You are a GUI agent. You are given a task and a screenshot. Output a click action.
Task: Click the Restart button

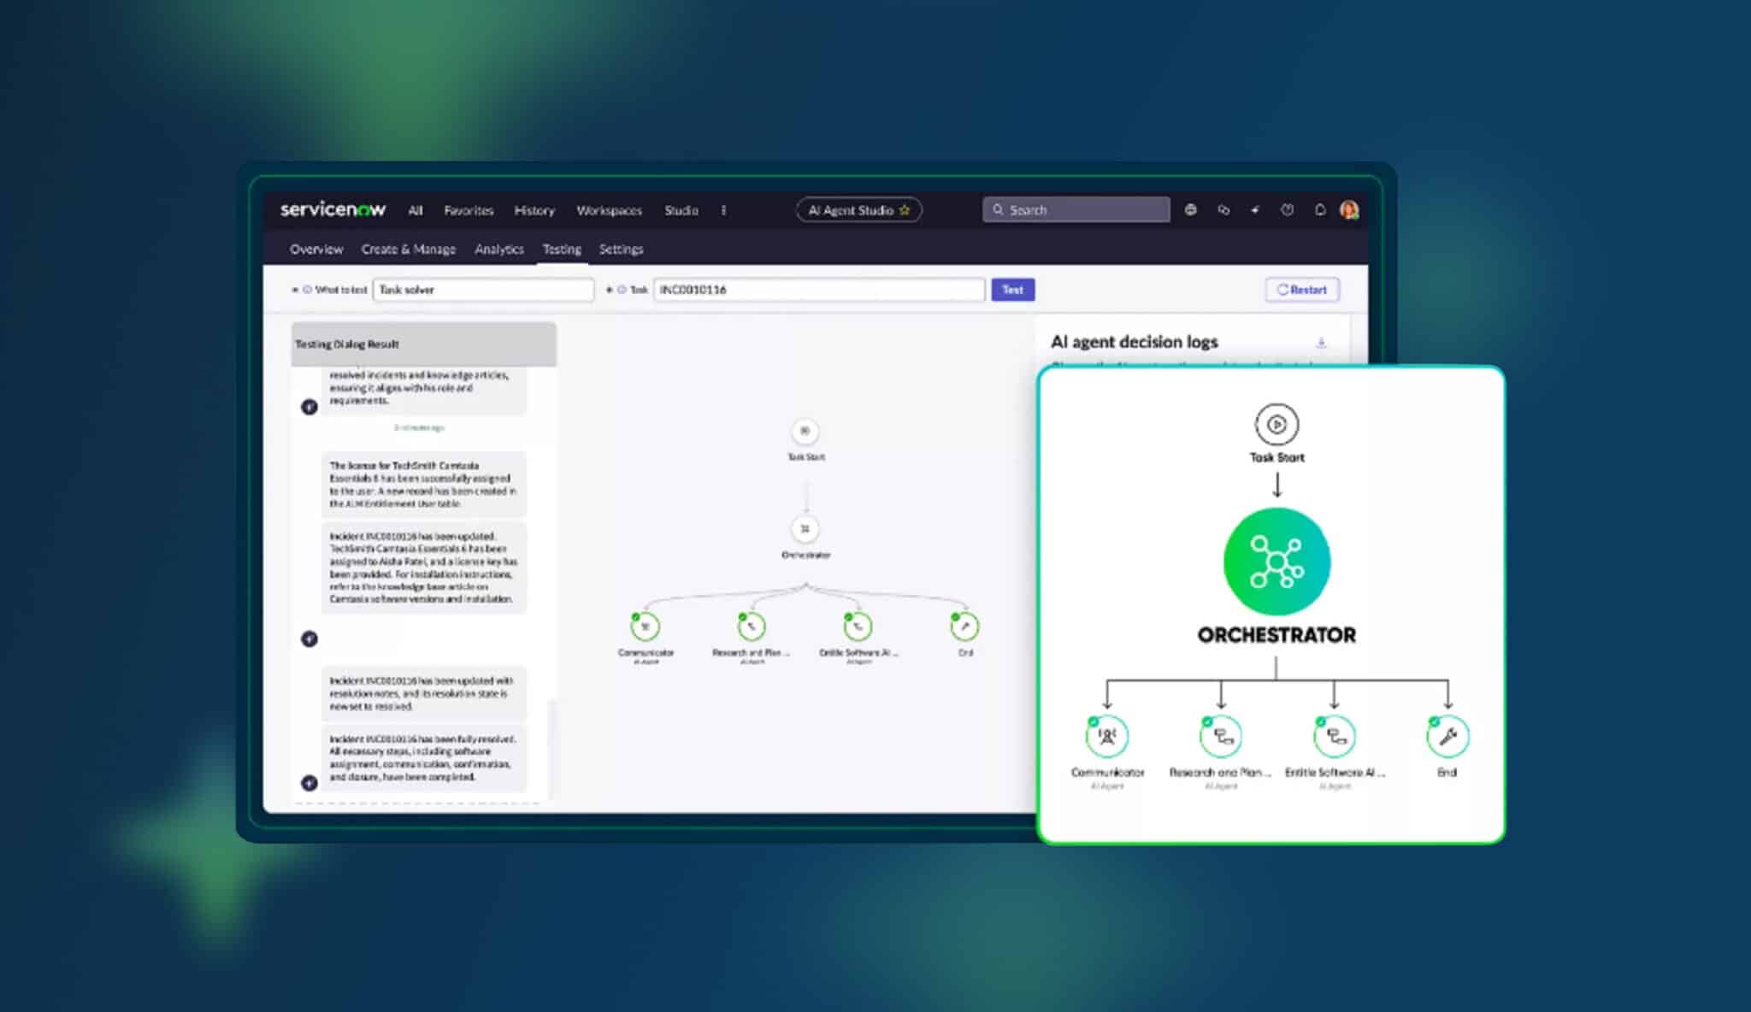[1302, 290]
